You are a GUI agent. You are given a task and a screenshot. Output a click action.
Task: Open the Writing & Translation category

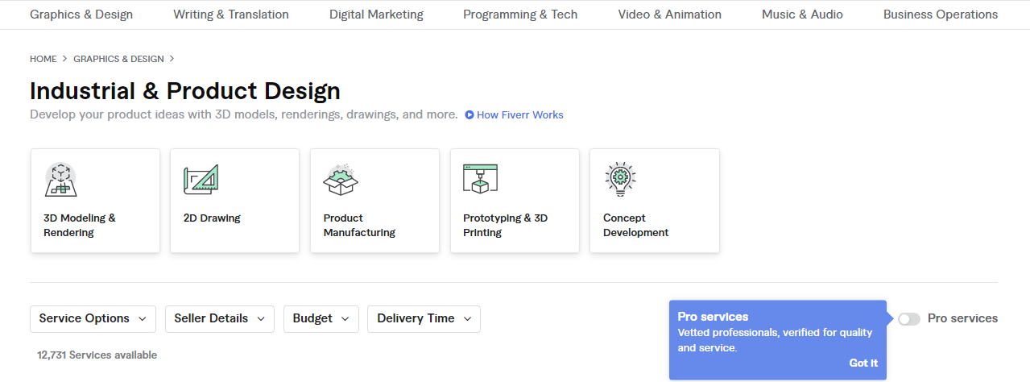[x=231, y=15]
